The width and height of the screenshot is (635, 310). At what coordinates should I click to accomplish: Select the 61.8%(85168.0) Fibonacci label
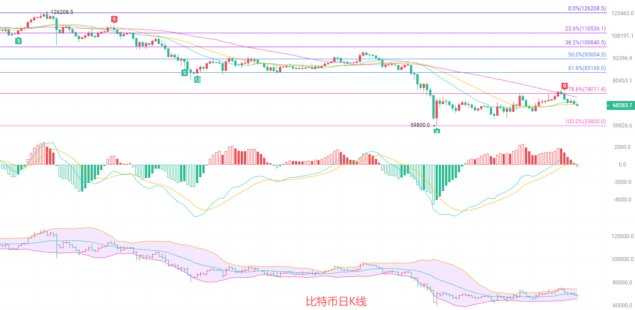pos(586,68)
